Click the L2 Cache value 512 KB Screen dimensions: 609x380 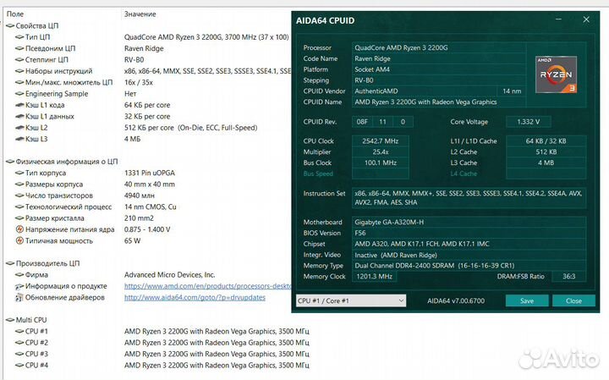click(546, 152)
